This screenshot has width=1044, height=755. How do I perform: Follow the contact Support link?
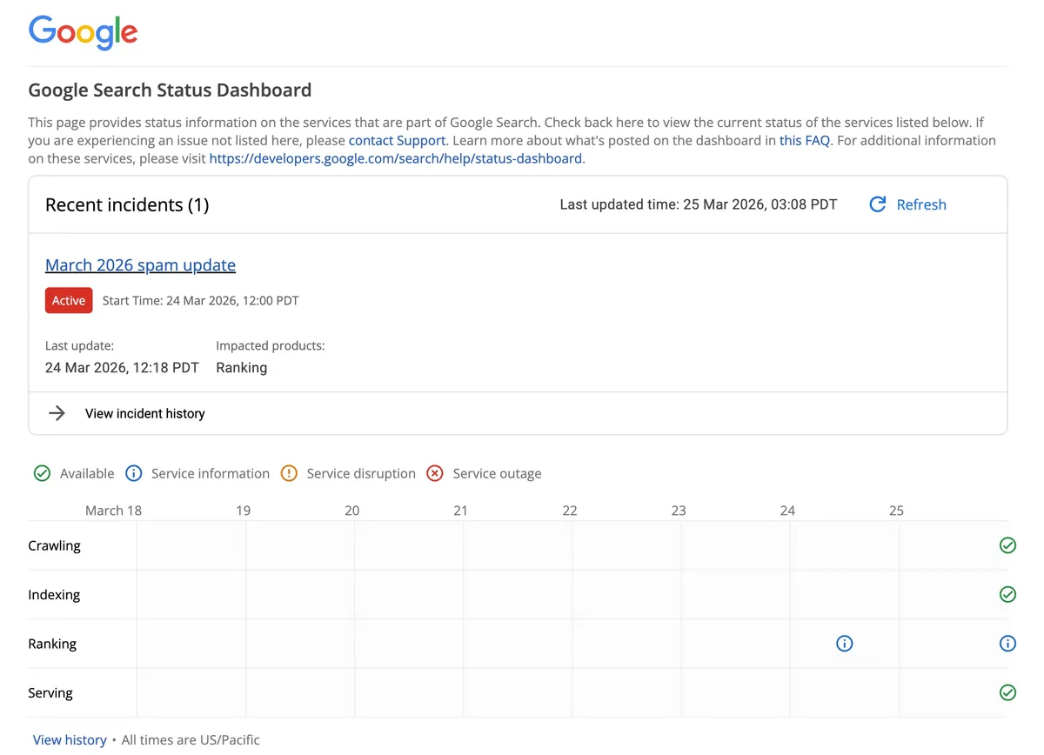398,140
